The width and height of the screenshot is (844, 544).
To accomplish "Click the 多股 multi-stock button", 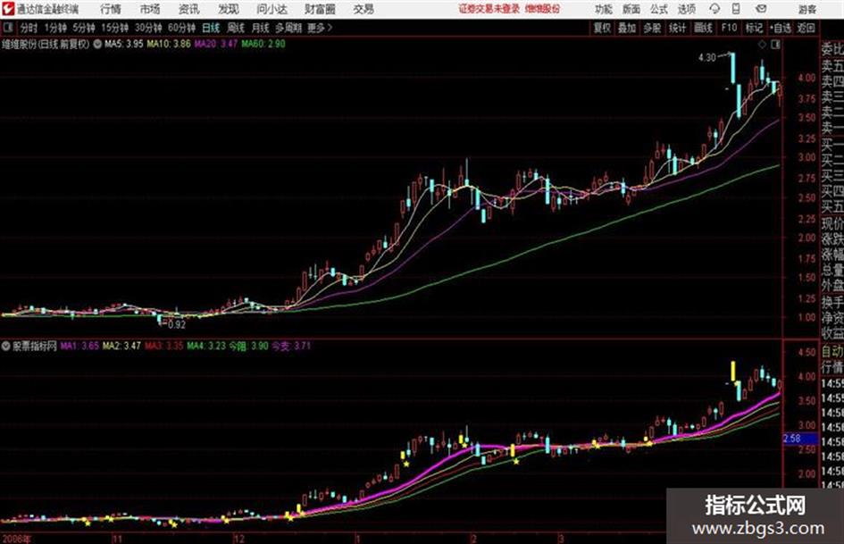I will [x=652, y=28].
